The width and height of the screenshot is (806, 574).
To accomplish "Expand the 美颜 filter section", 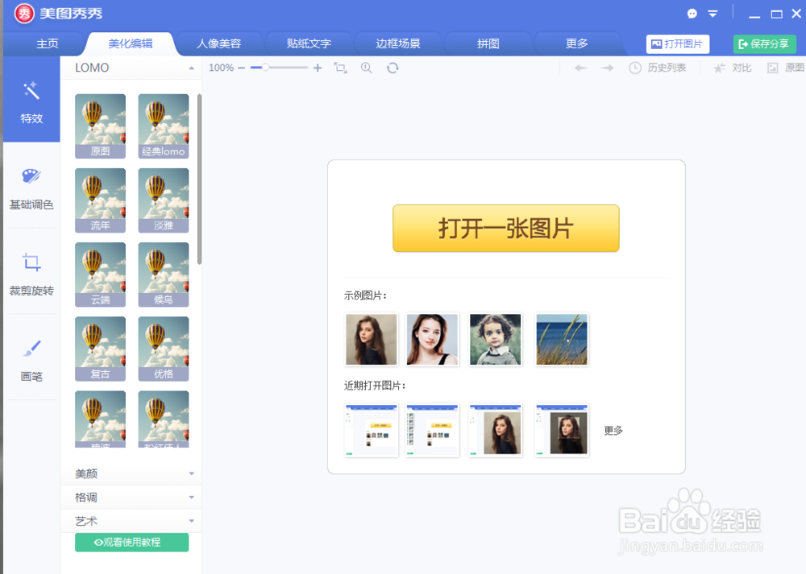I will pos(131,473).
